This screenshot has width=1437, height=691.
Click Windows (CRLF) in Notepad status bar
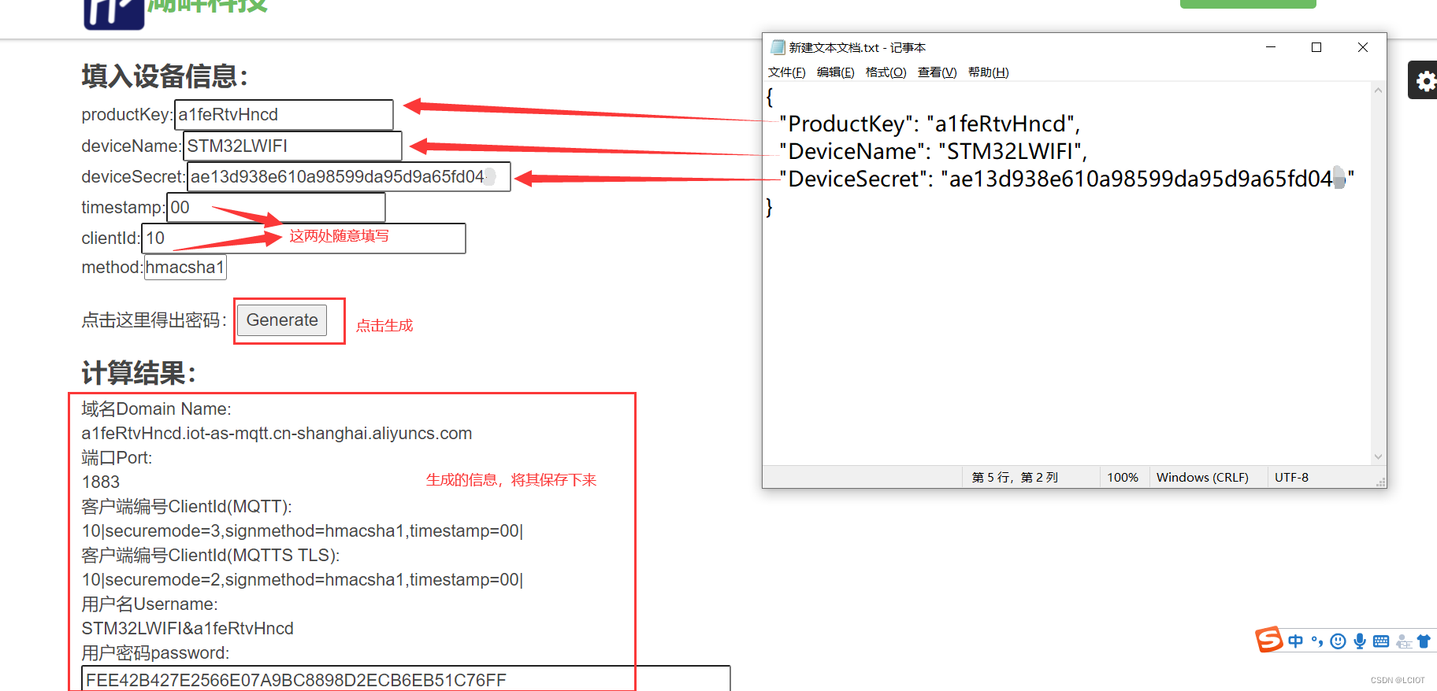tap(1202, 478)
